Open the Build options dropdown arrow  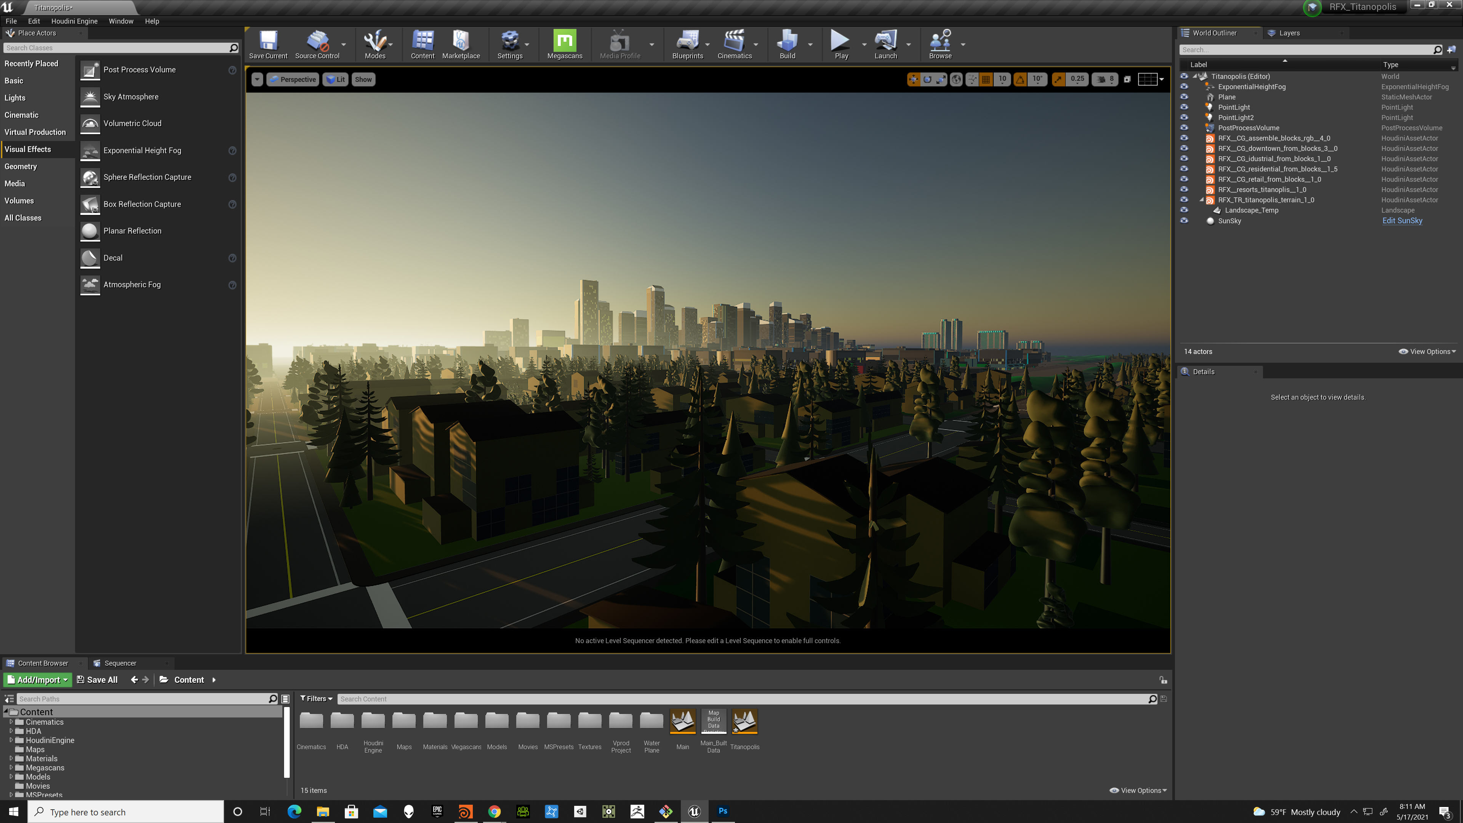810,44
